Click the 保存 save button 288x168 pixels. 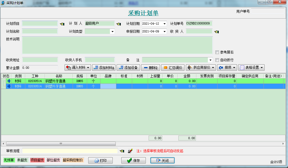[133, 160]
